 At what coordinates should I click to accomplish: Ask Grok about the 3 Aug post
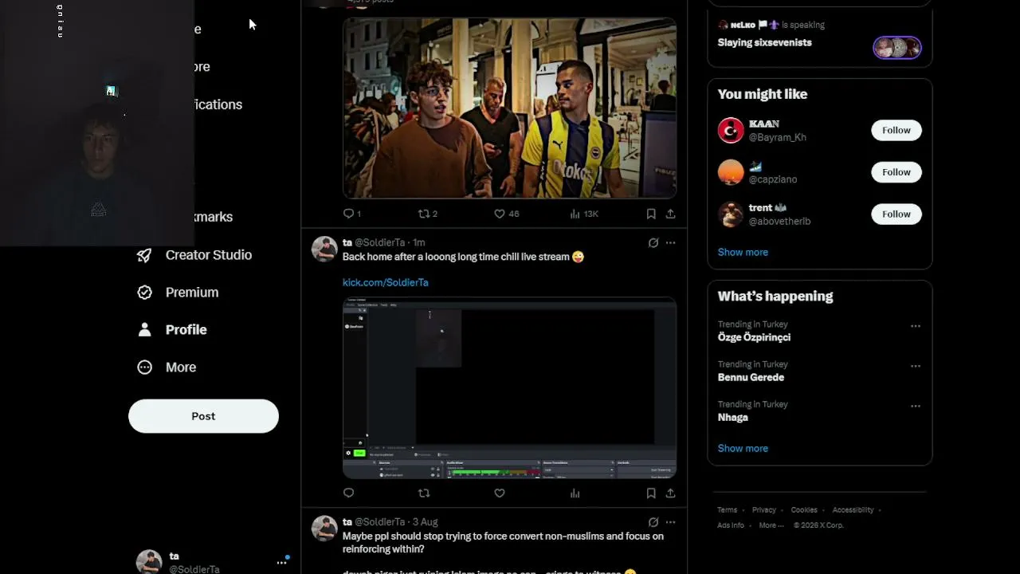653,522
